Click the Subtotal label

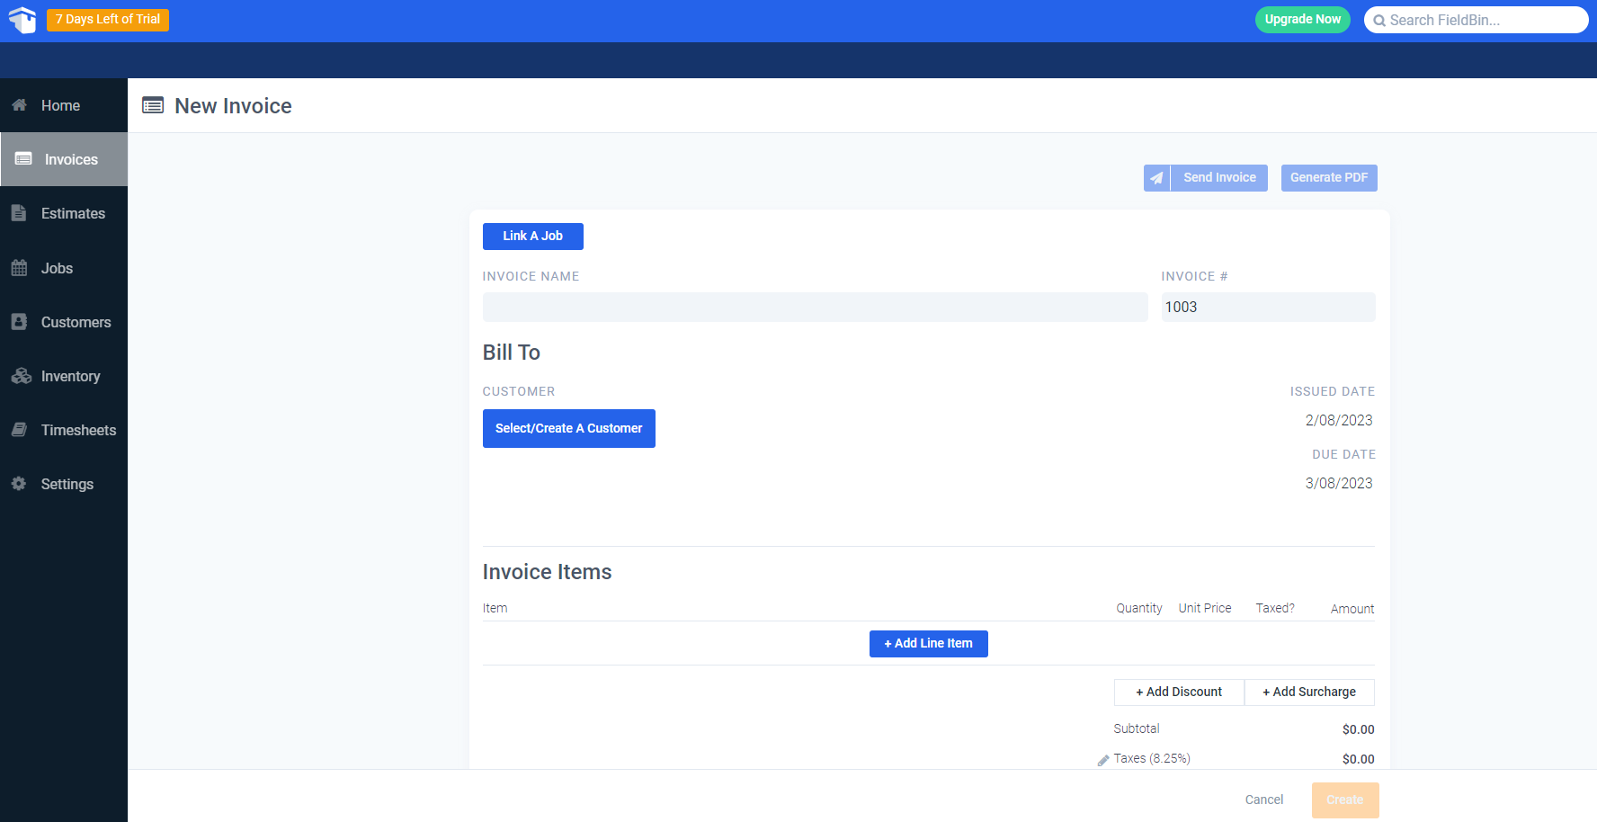point(1137,729)
